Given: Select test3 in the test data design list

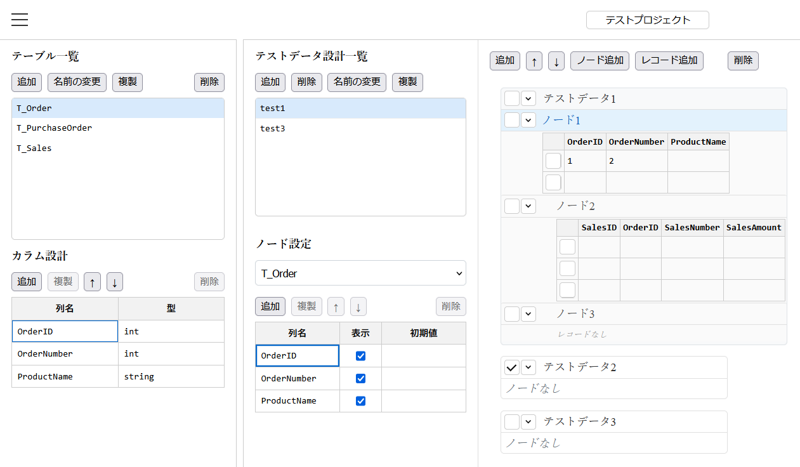Looking at the screenshot, I should [273, 129].
